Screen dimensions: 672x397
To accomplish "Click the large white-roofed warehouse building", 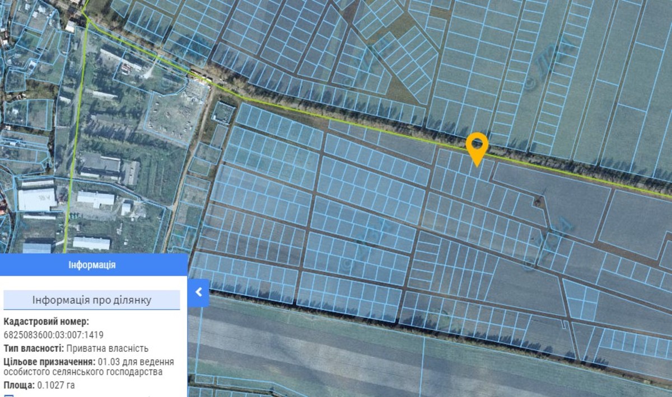I will (x=36, y=200).
